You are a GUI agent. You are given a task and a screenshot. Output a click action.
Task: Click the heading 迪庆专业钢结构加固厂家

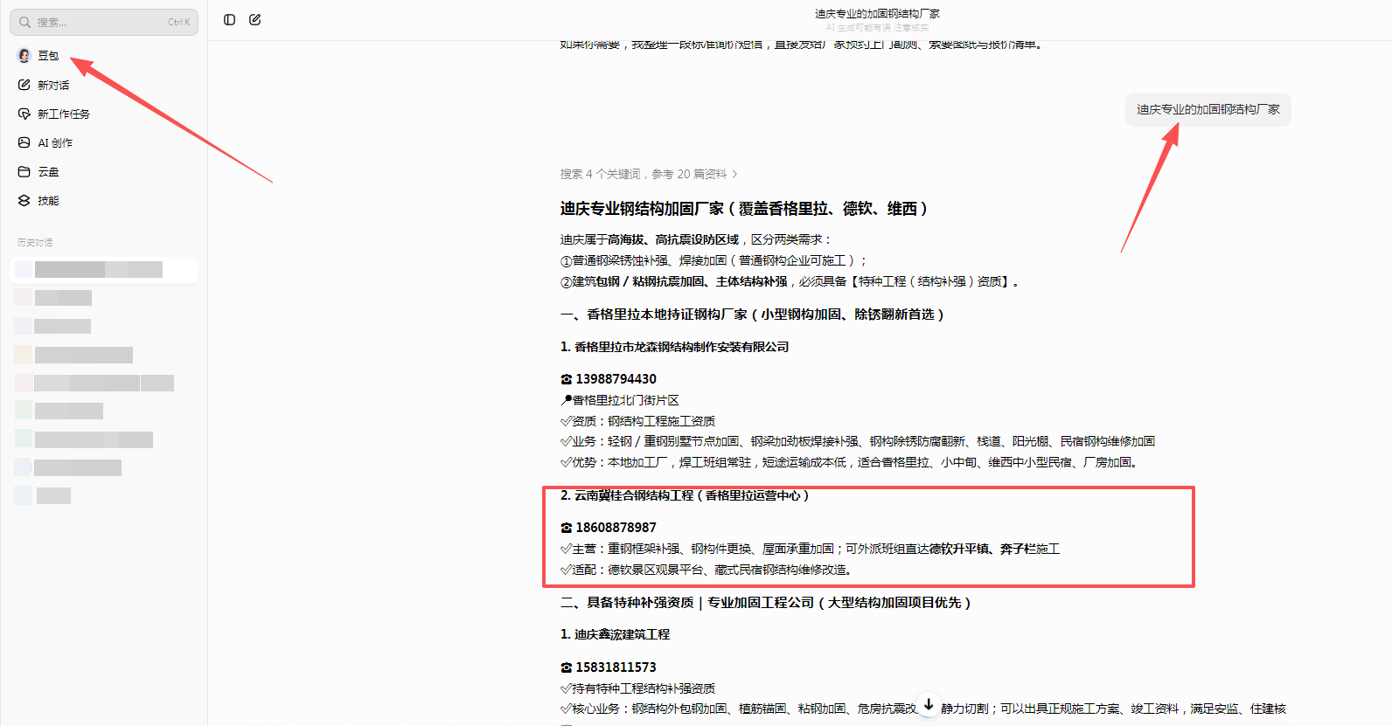tap(744, 209)
